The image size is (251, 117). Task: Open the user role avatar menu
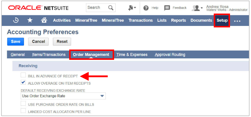pos(197,8)
